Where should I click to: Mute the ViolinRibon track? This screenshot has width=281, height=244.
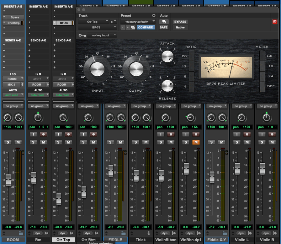pyautogui.click(x=171, y=142)
